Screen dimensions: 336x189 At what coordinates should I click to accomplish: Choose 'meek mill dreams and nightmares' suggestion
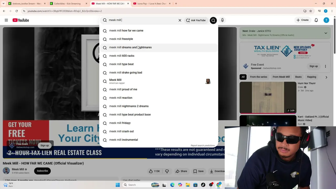[x=159, y=48]
